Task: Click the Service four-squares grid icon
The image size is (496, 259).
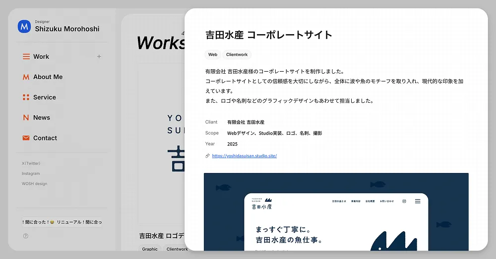Action: (x=26, y=97)
